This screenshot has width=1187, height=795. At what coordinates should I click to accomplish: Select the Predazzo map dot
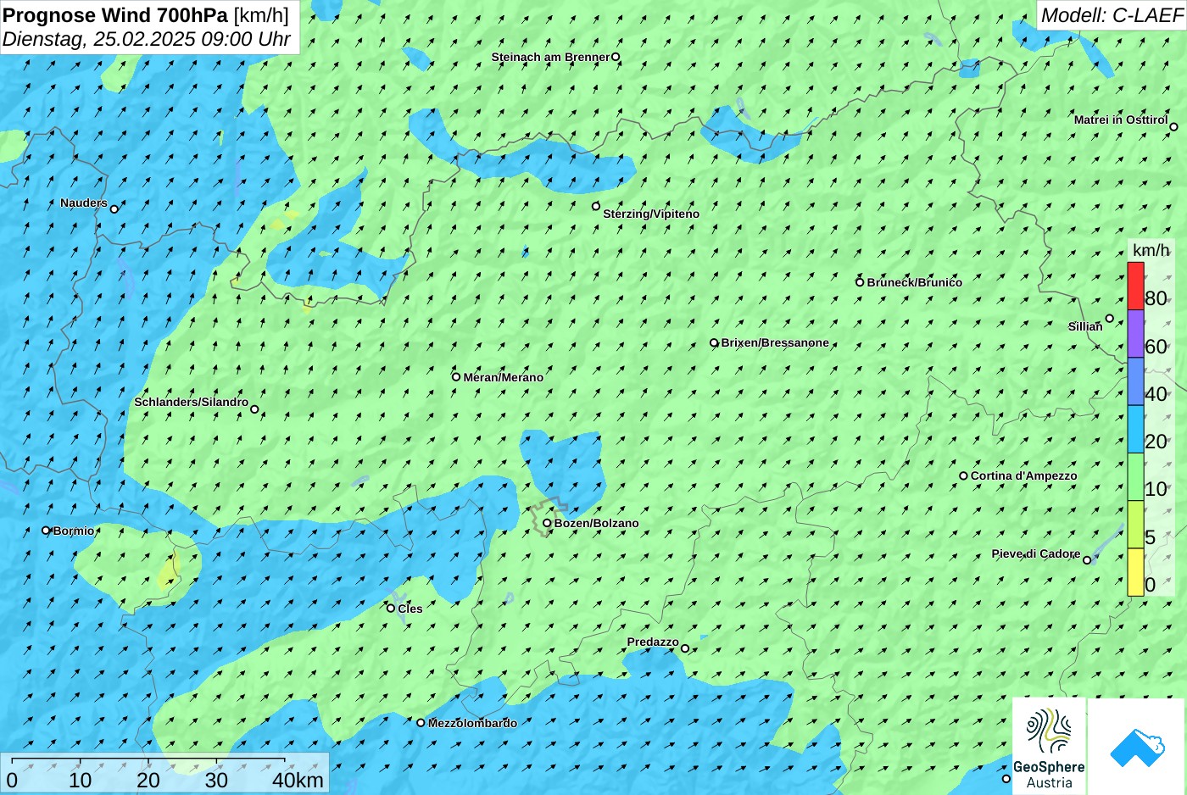coord(685,649)
